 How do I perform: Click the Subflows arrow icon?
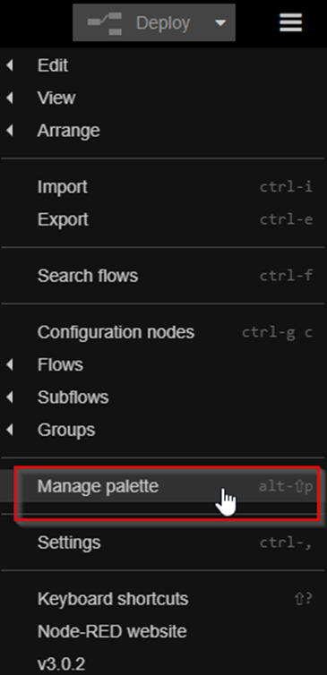point(10,397)
